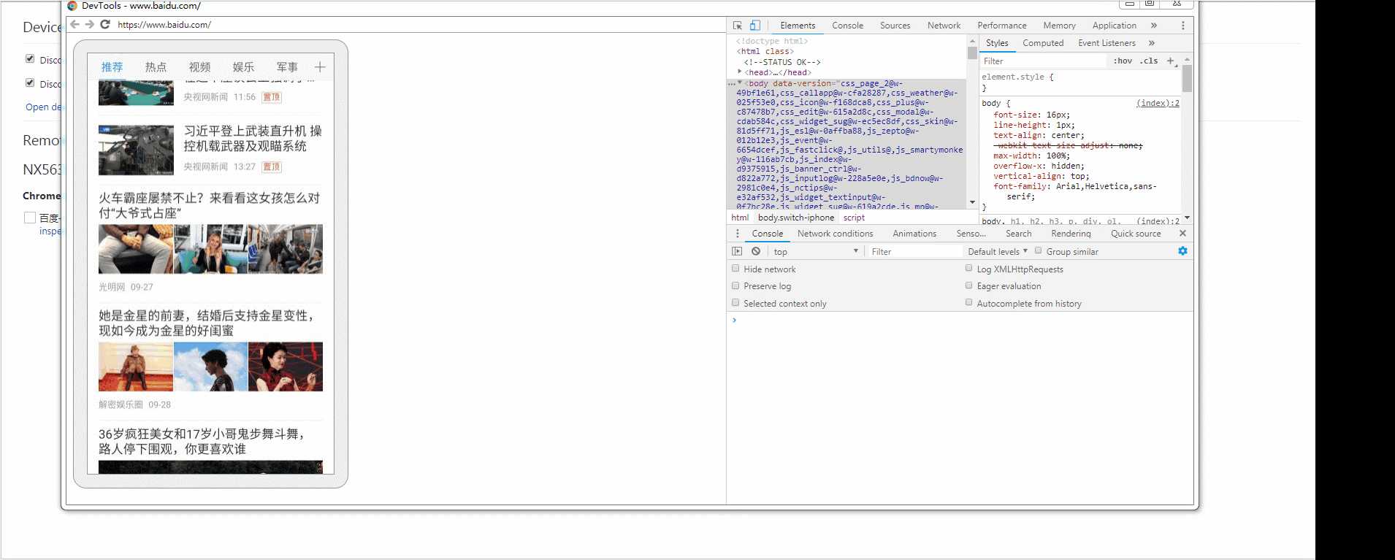Click the back arrow in DevTools address bar
This screenshot has height=560, width=1395.
click(74, 24)
